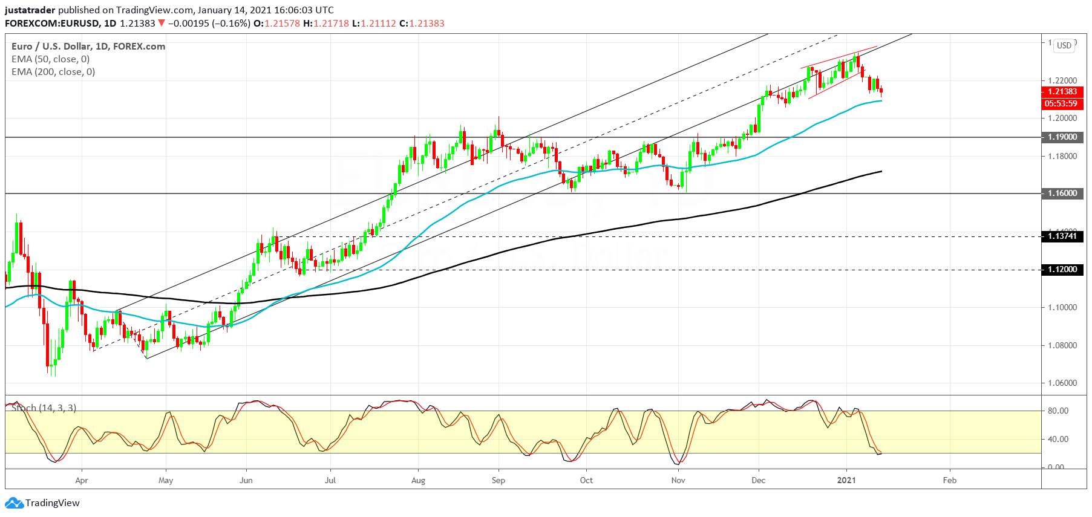Click the 1.08000 price axis value
Viewport: 1092px width, 517px height.
point(1062,346)
